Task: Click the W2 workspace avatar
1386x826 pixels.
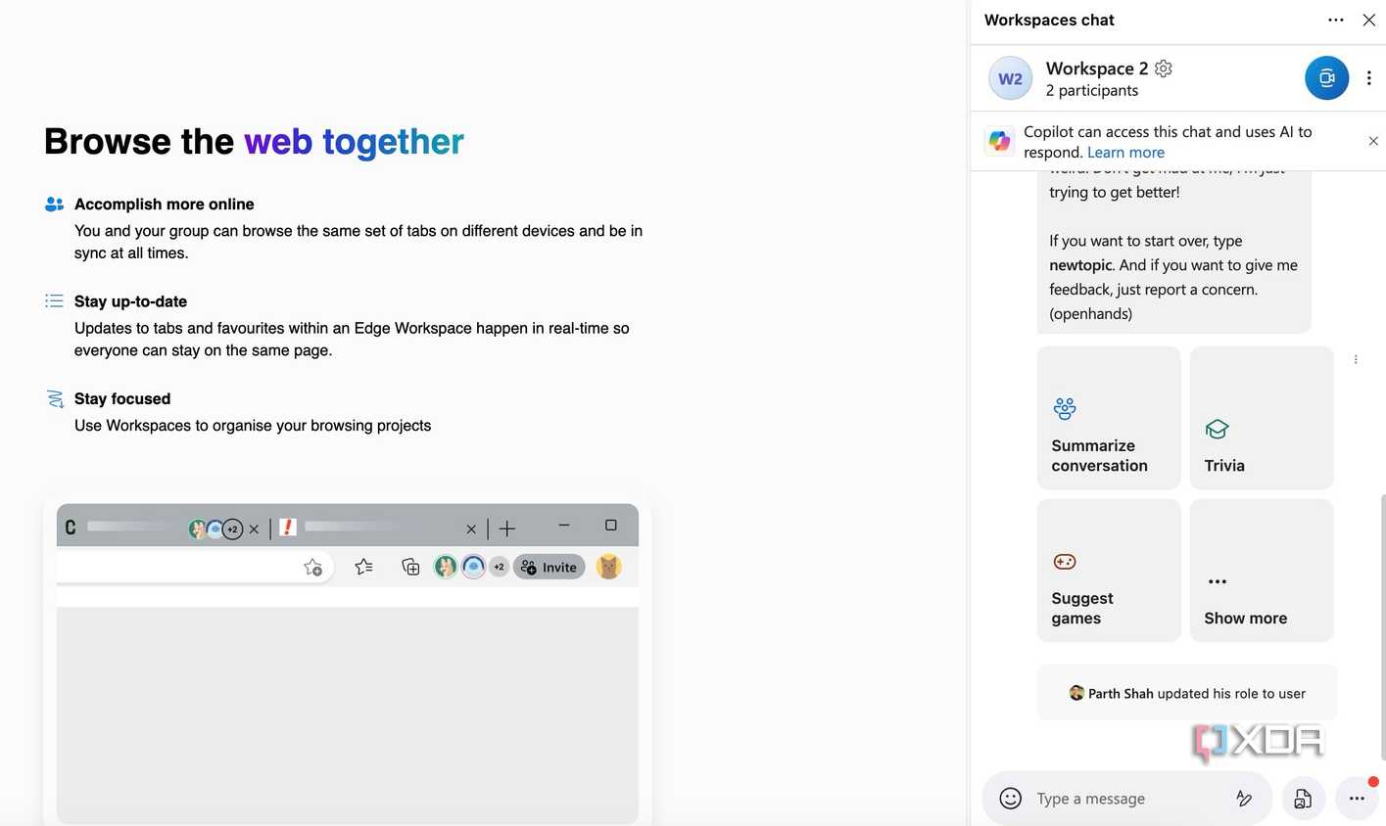Action: (x=1010, y=78)
